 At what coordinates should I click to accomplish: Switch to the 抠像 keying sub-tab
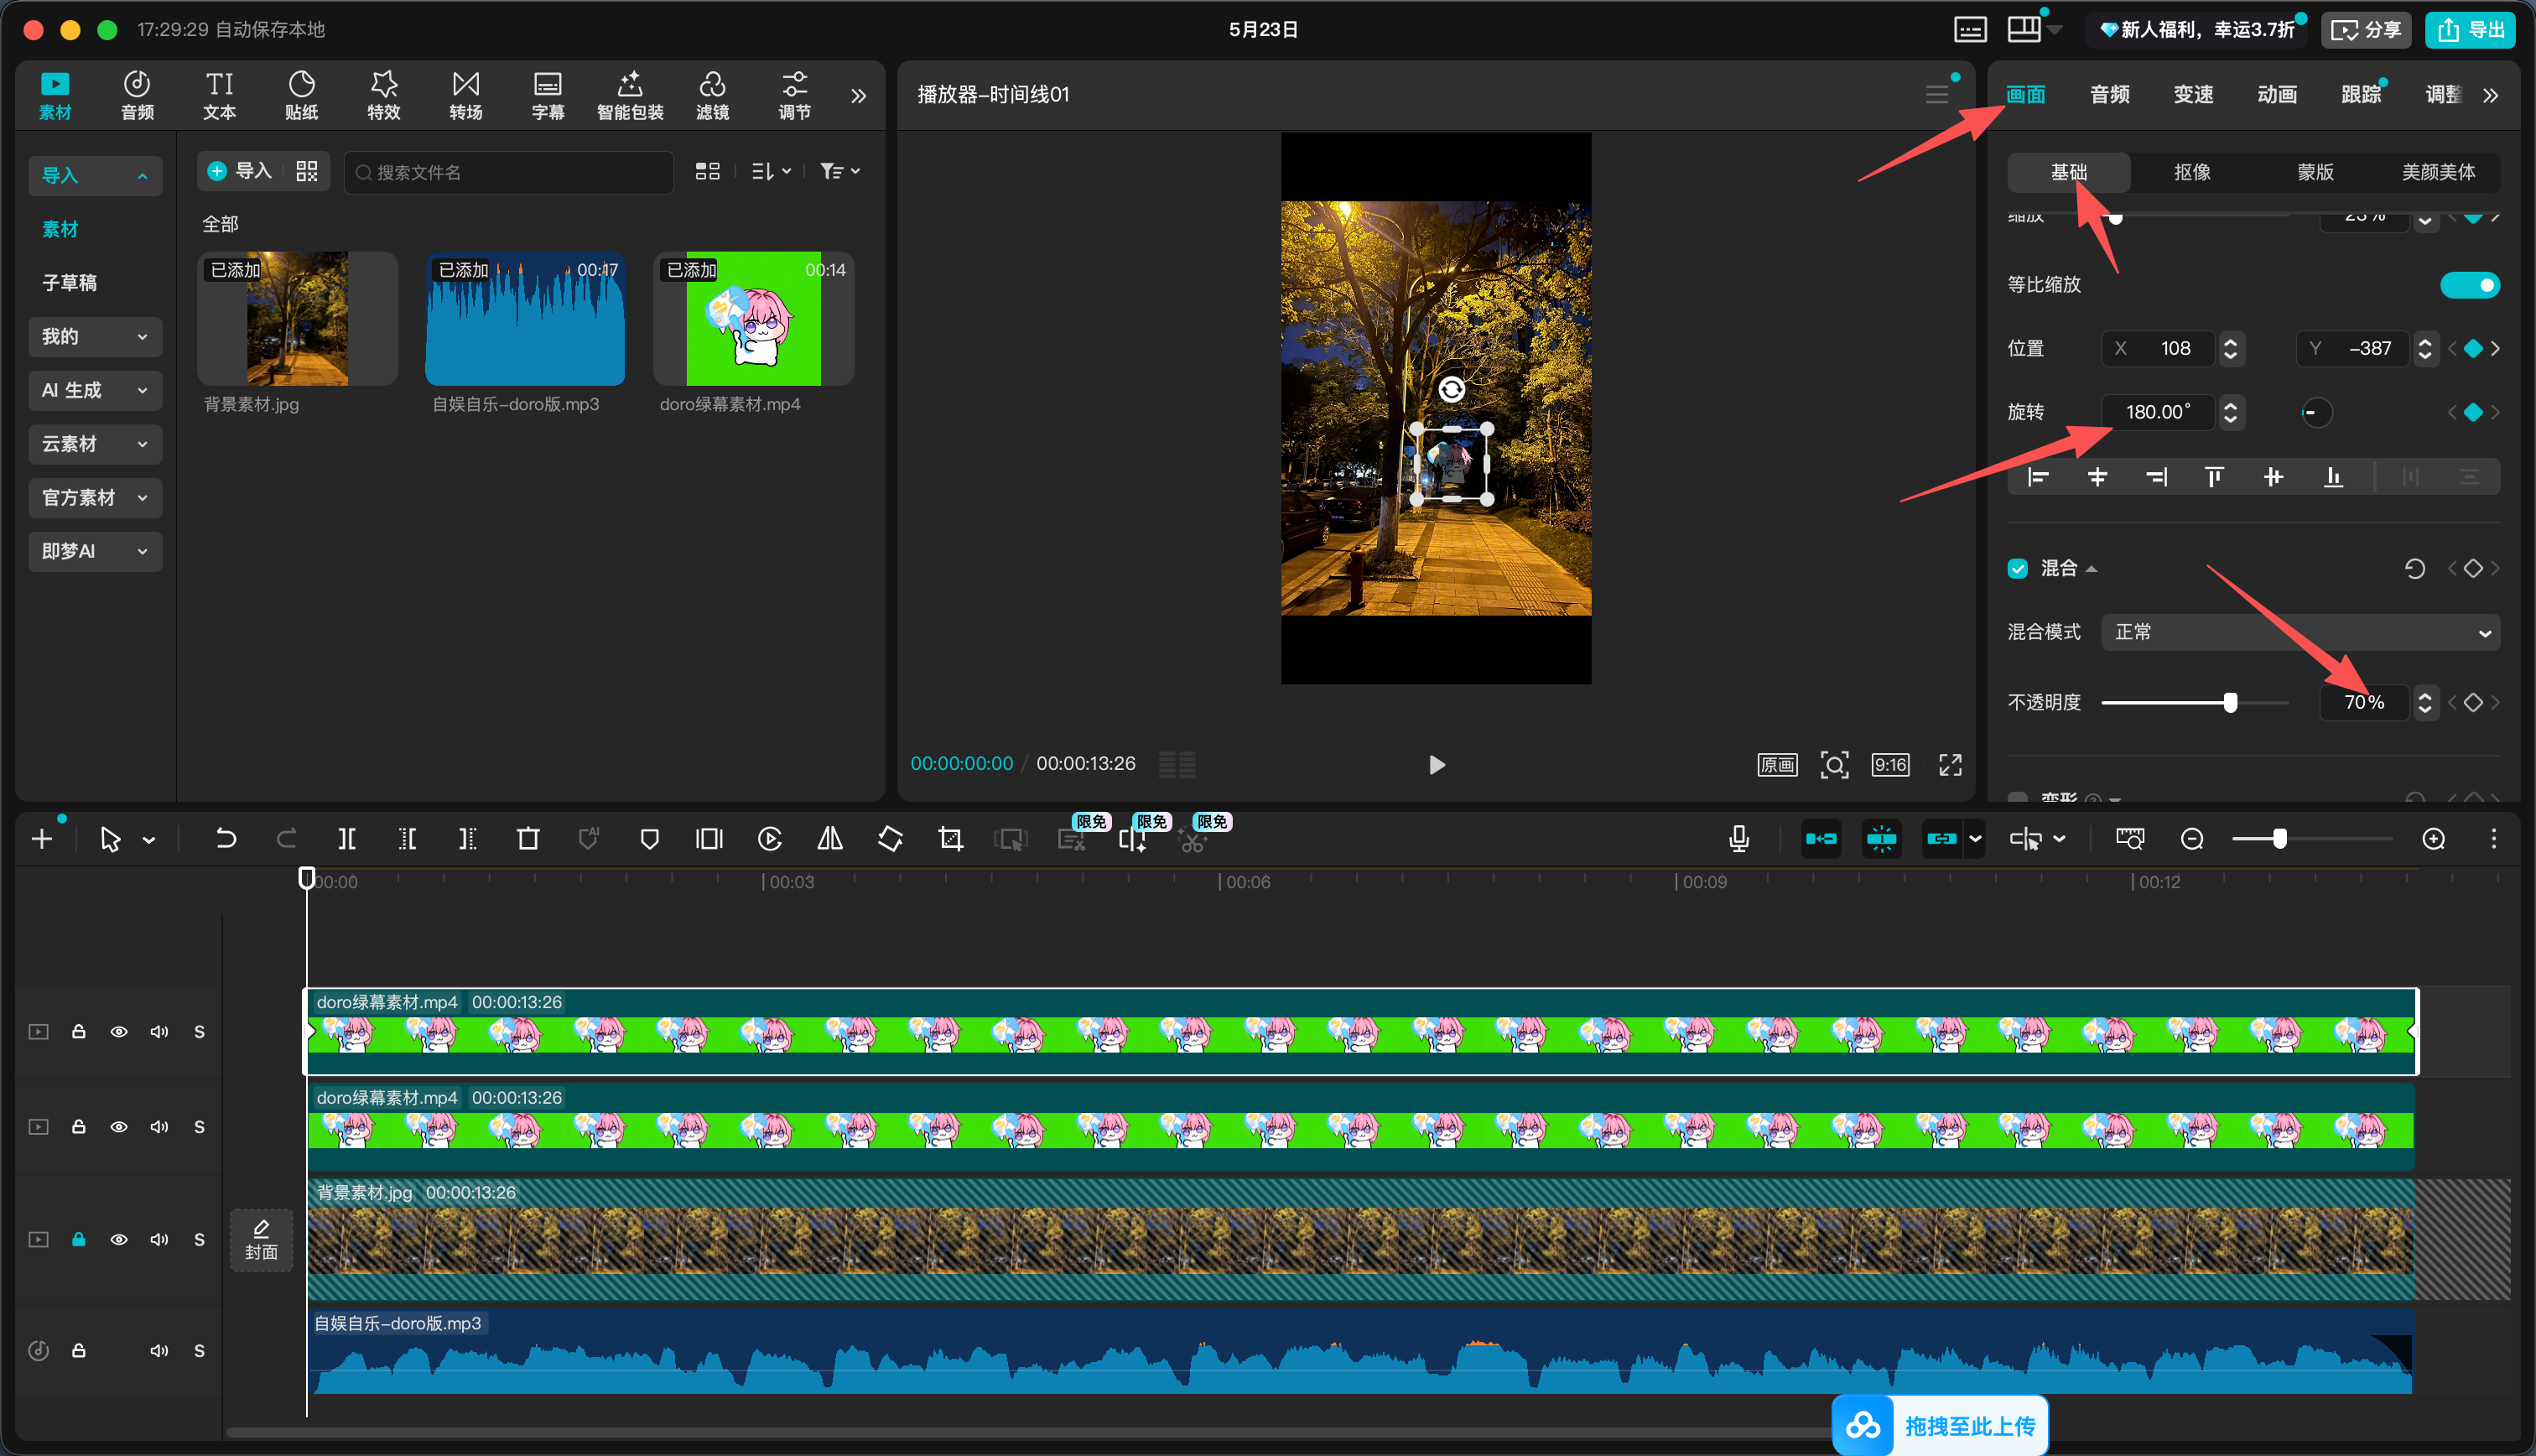click(x=2192, y=173)
